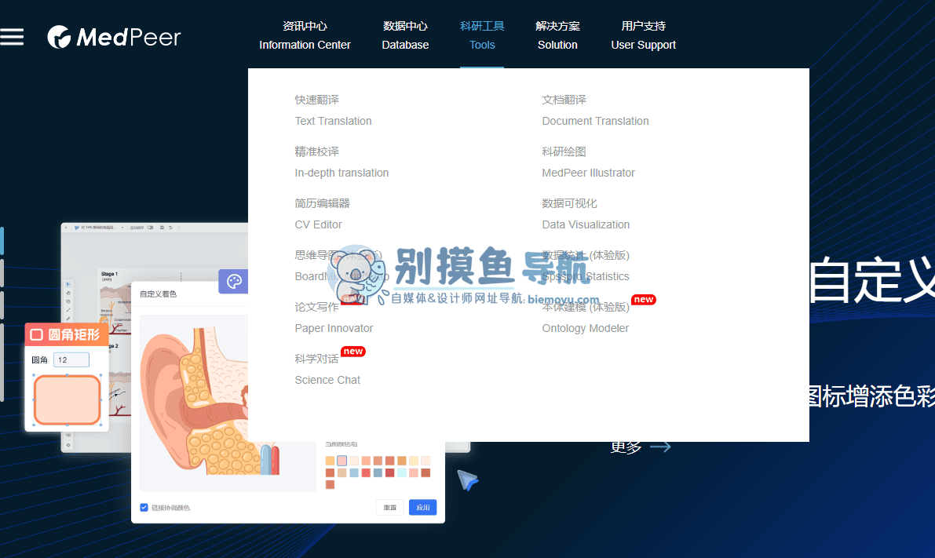
Task: Click the 圆角 value input field
Action: coord(71,359)
